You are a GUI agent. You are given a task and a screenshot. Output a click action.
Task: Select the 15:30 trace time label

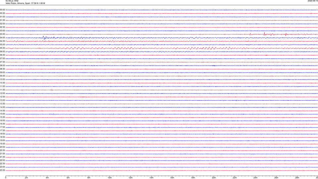2,117
